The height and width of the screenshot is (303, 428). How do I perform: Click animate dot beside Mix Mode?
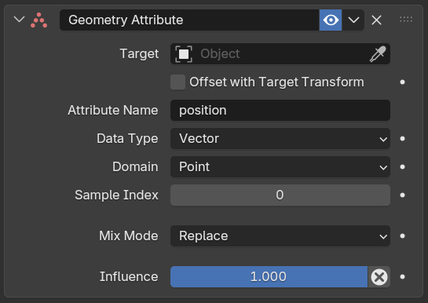[402, 236]
